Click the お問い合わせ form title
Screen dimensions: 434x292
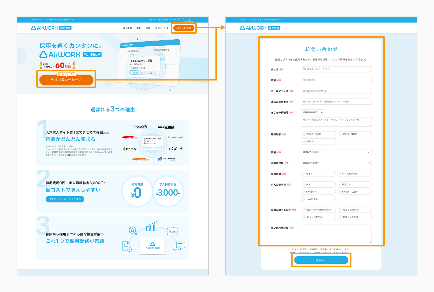321,49
